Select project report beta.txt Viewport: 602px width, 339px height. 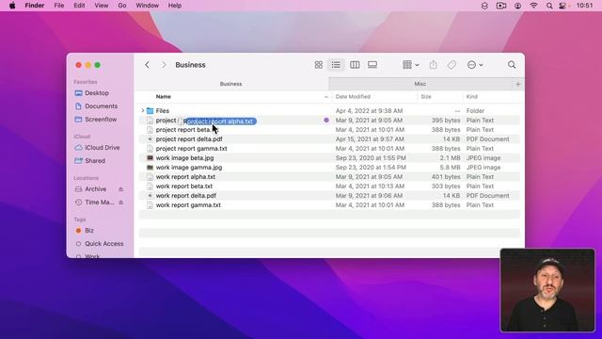tap(329, 130)
